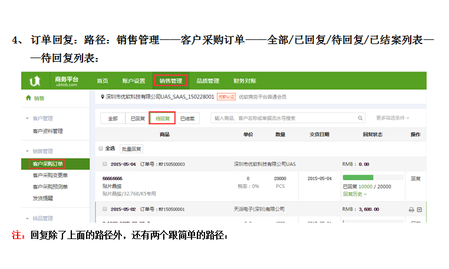Switch to the 已回复 tab
Viewport: 449px width, 269px height.
click(x=137, y=119)
